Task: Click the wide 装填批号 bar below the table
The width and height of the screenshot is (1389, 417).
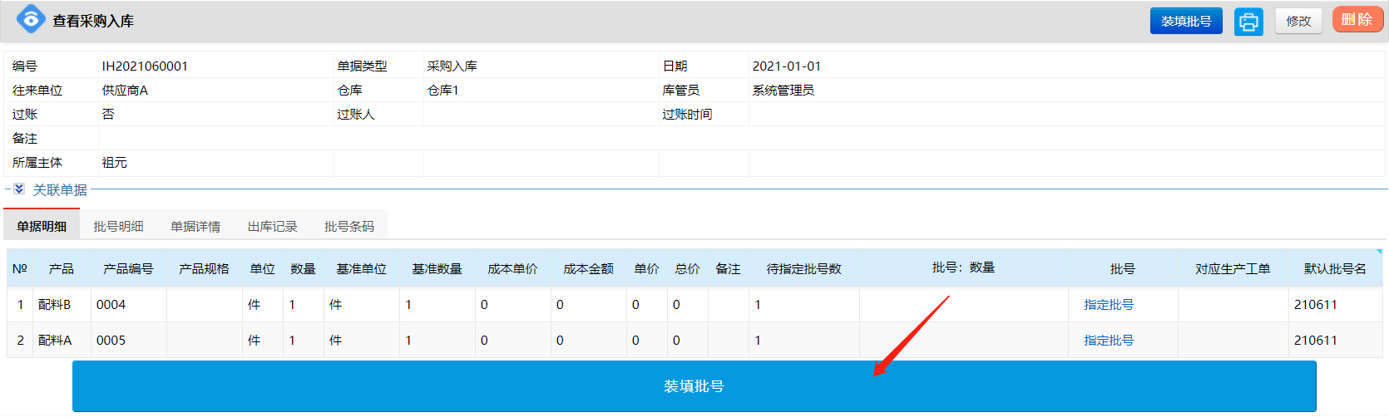Action: (694, 386)
